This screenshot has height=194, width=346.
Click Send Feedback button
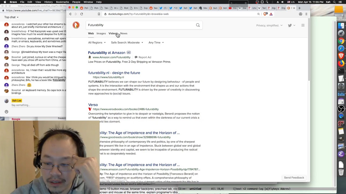click(x=294, y=178)
